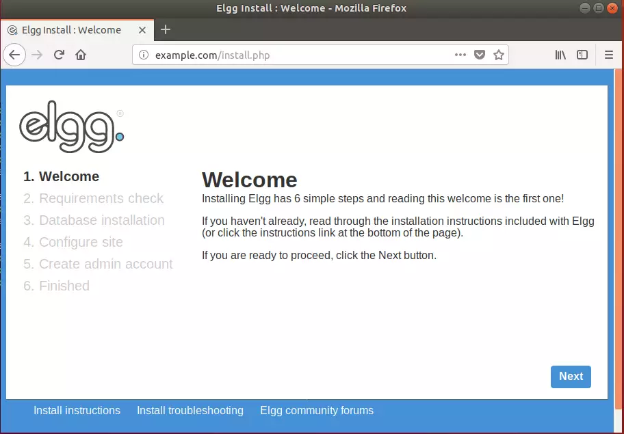This screenshot has height=434, width=624.
Task: Select the Elgg Install : Welcome tab
Action: [x=77, y=30]
